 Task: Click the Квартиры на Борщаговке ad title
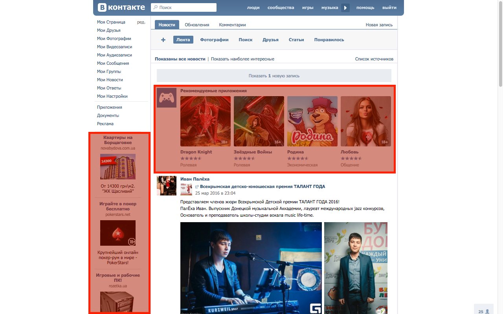point(118,140)
